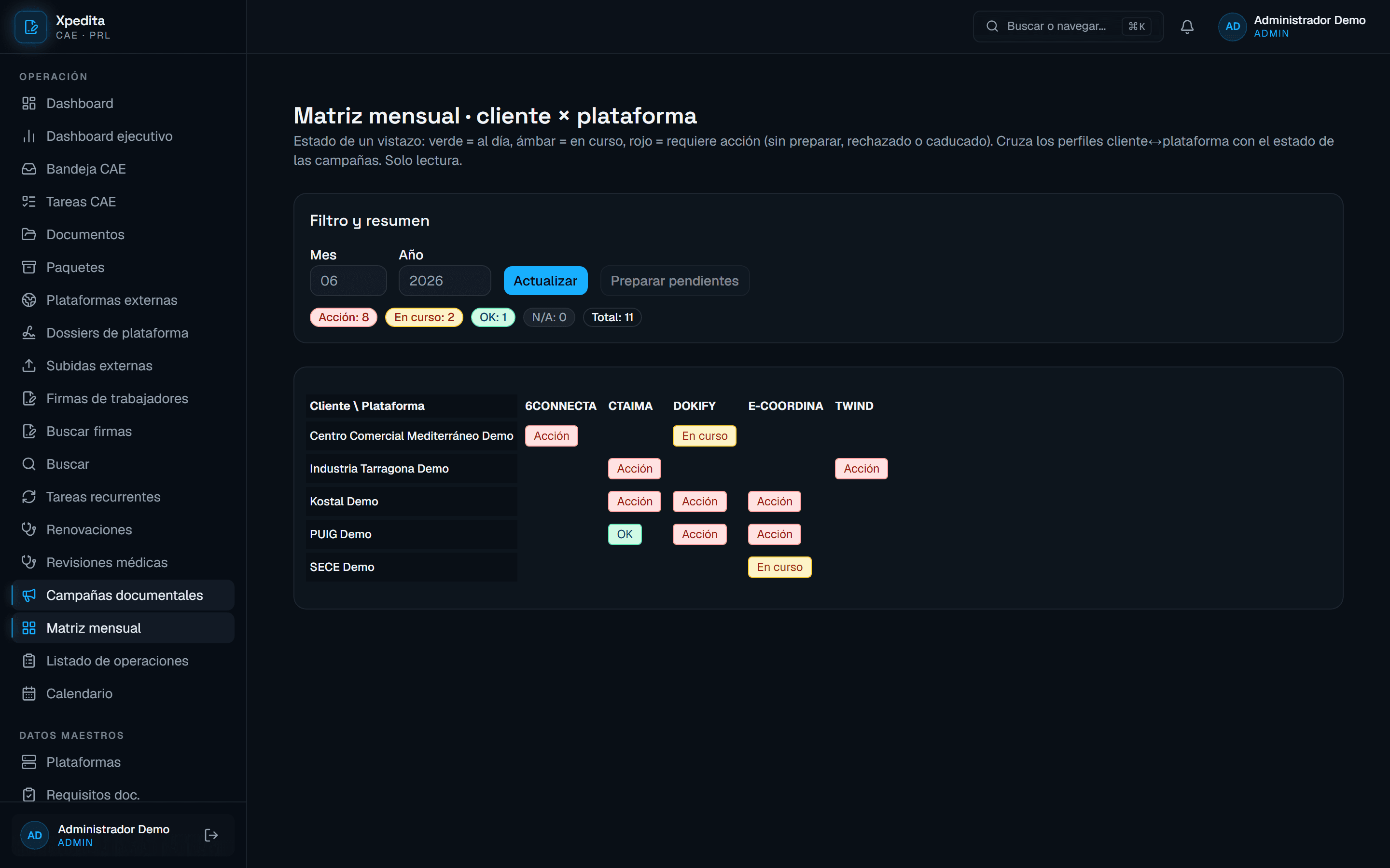The image size is (1390, 868).
Task: Open Dashboard in the sidebar
Action: tap(123, 103)
